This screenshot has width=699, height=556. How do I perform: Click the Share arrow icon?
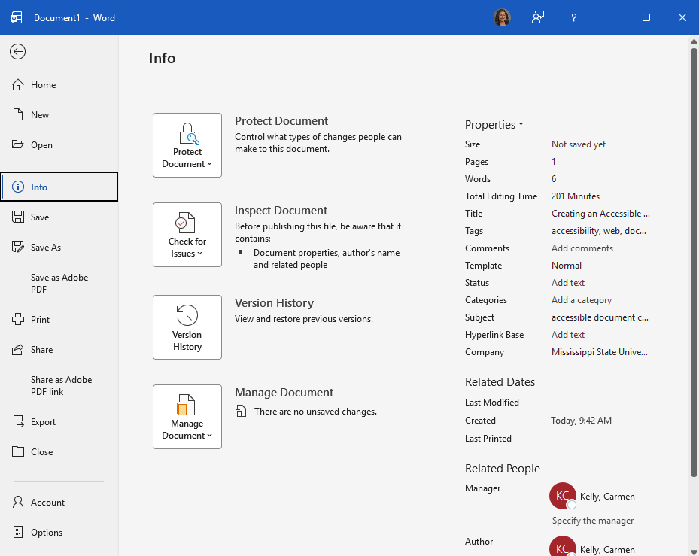coord(18,350)
